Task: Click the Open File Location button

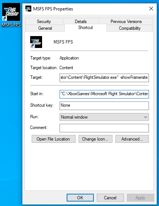Action: point(54,139)
